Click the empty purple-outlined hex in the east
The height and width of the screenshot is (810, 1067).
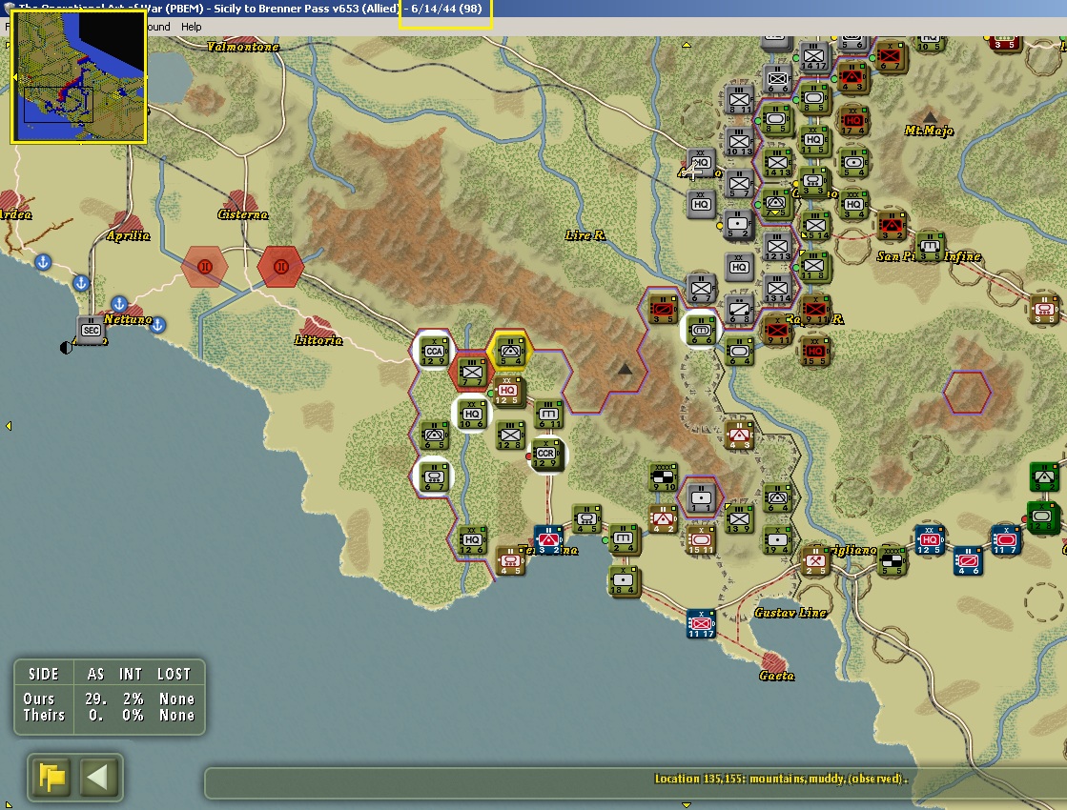[967, 392]
